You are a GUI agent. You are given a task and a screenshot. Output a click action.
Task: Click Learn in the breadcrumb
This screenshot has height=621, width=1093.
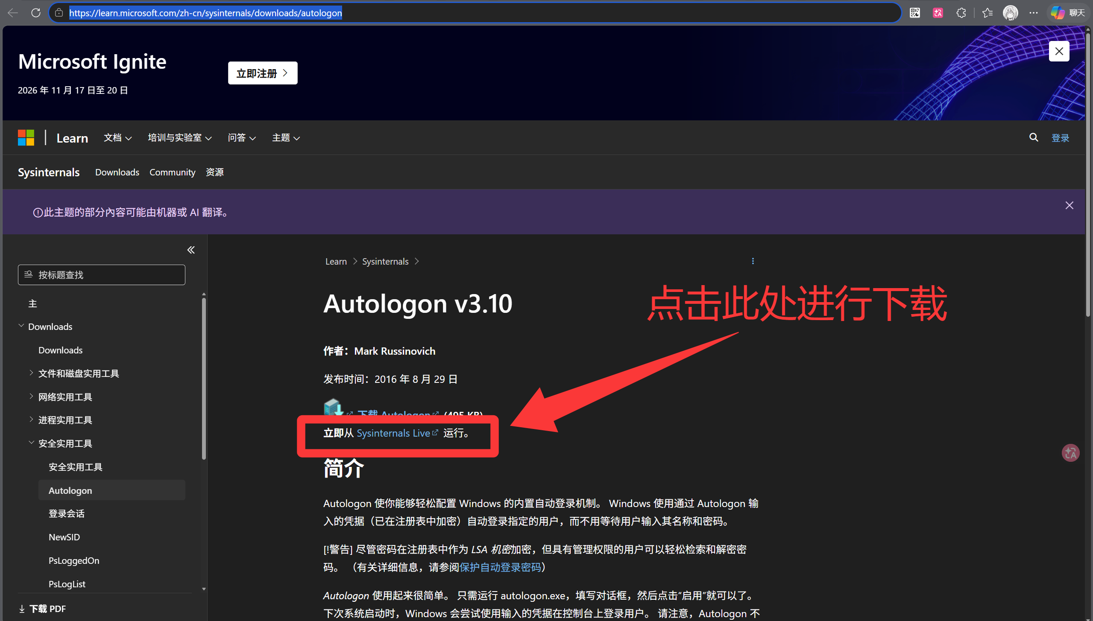pos(336,262)
